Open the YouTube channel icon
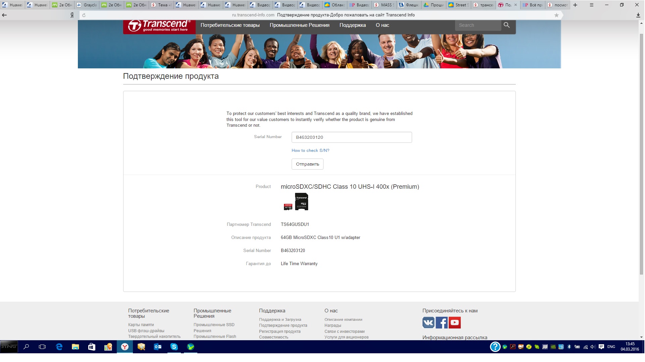The image size is (645, 362). click(x=455, y=323)
